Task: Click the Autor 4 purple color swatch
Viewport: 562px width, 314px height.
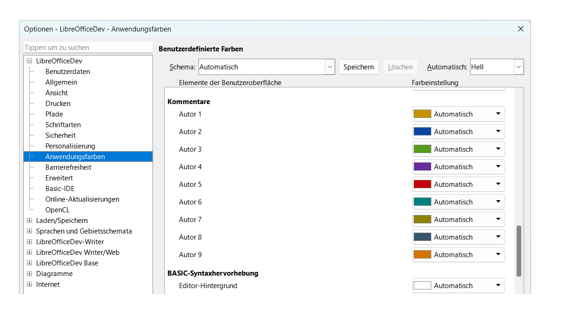Action: (422, 167)
